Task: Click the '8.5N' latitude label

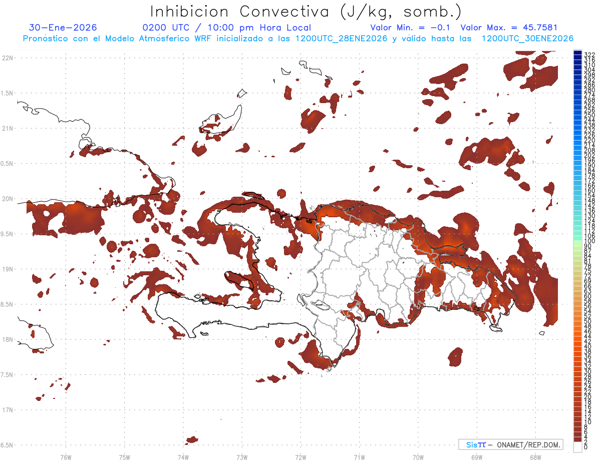Action: click(x=8, y=304)
